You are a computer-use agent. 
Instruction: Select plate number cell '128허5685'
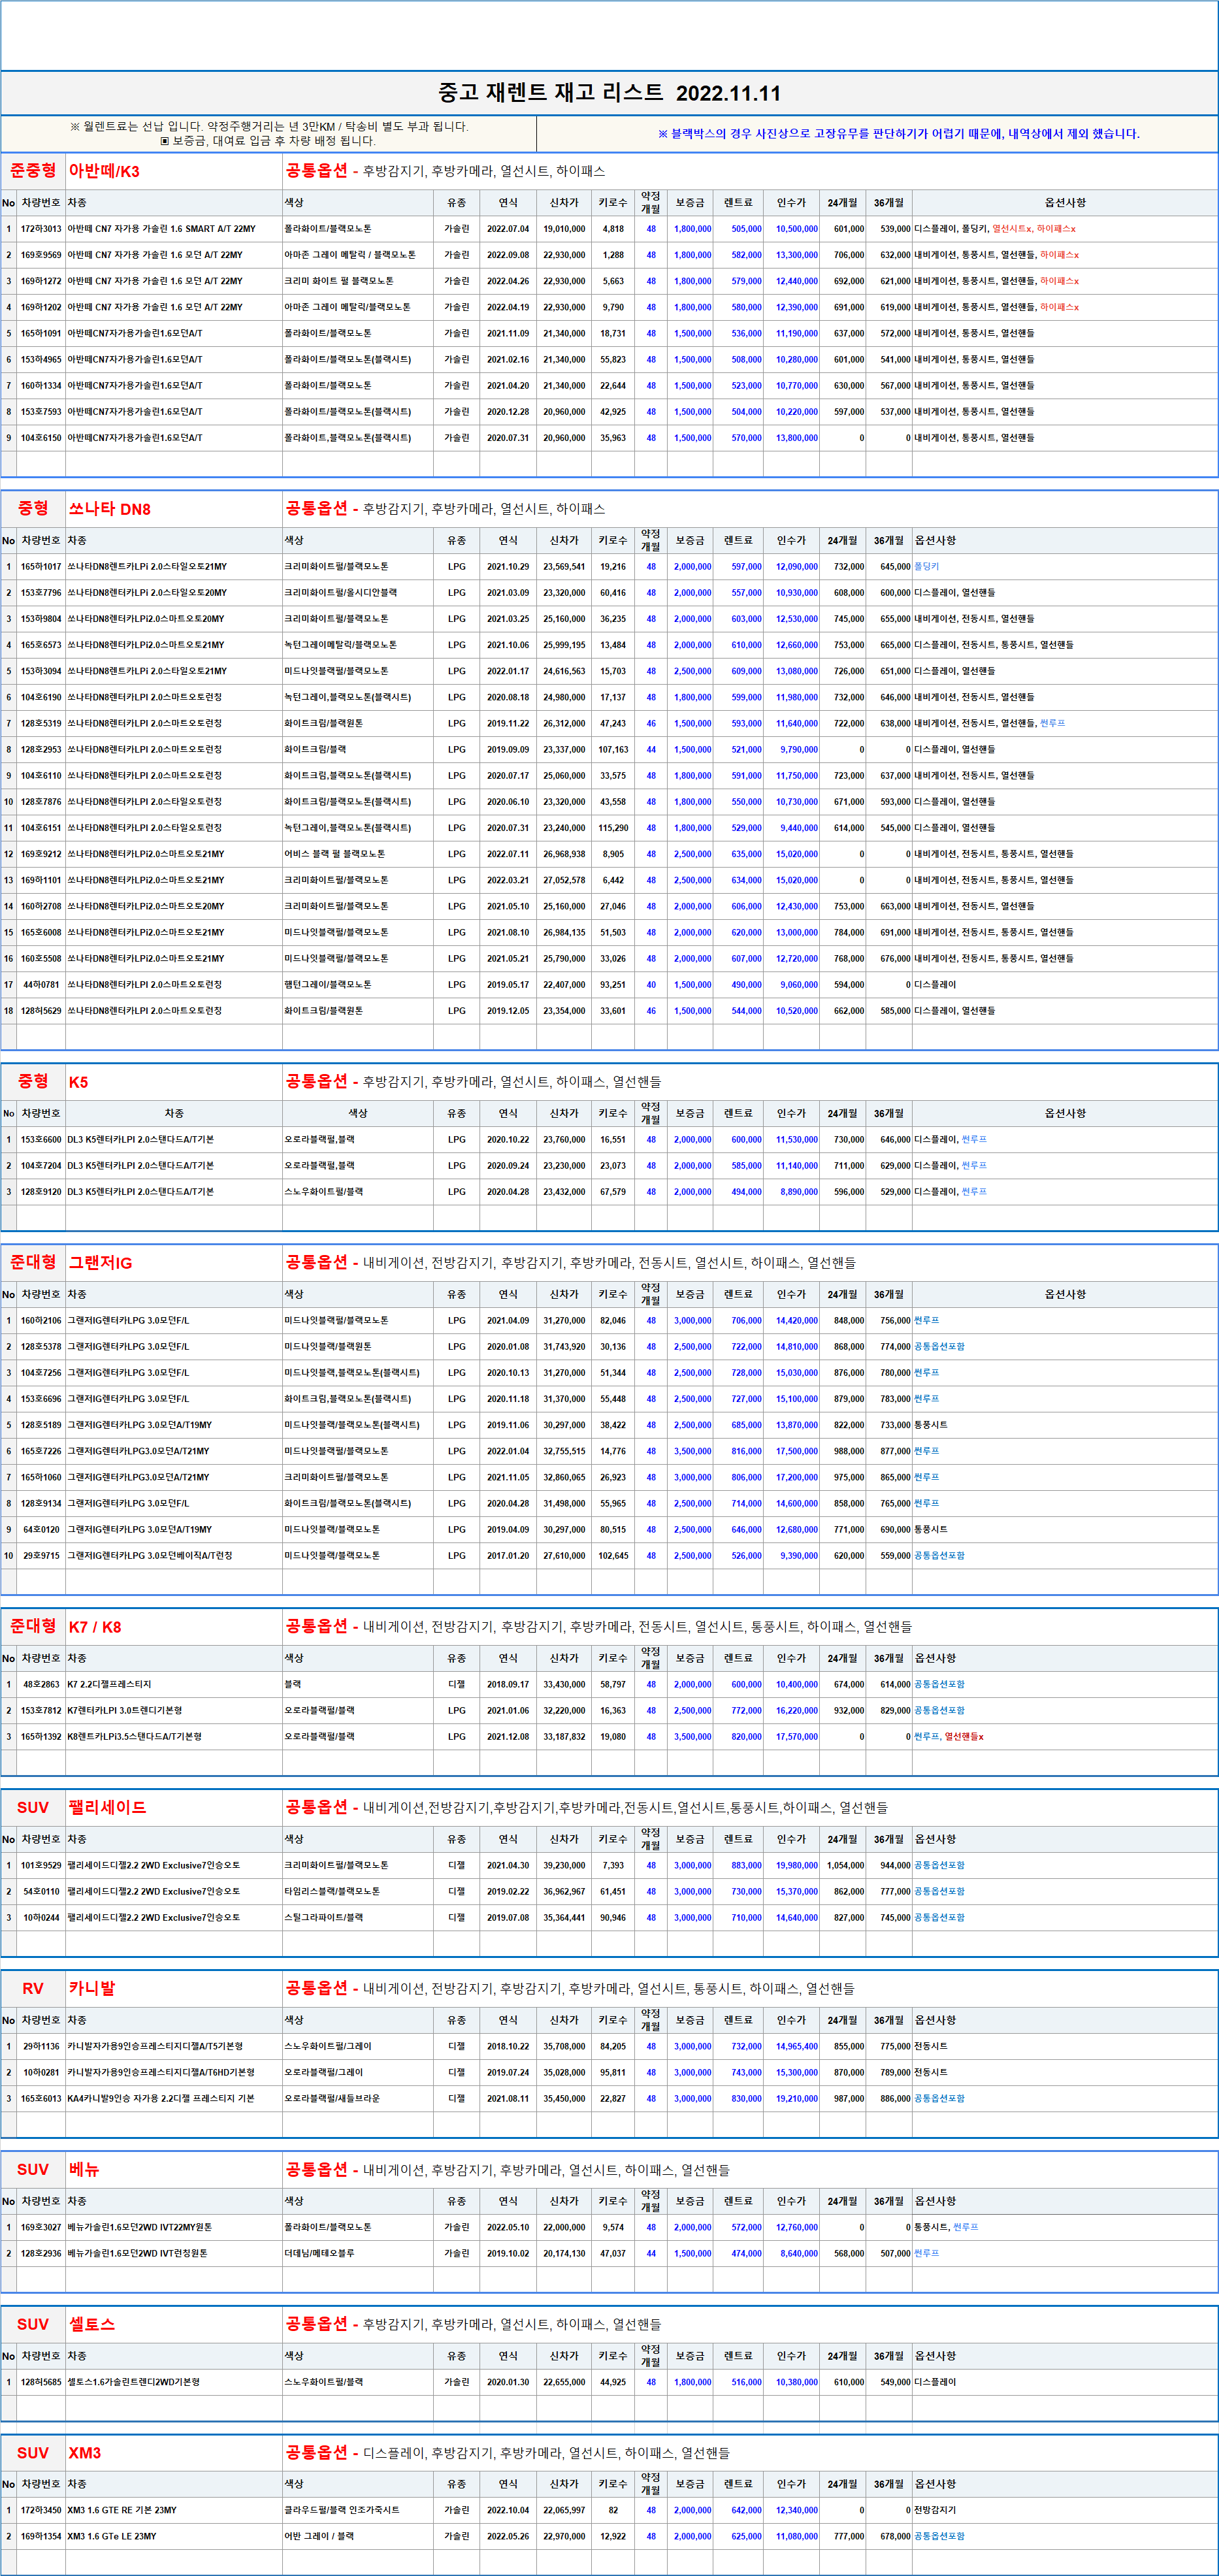click(41, 2383)
